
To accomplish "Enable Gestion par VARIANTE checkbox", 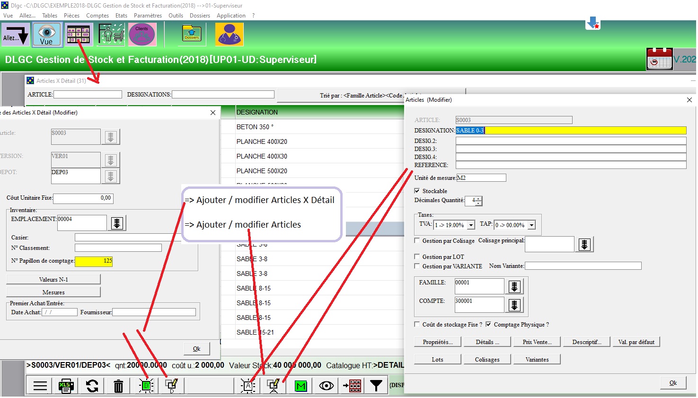I will coord(417,266).
